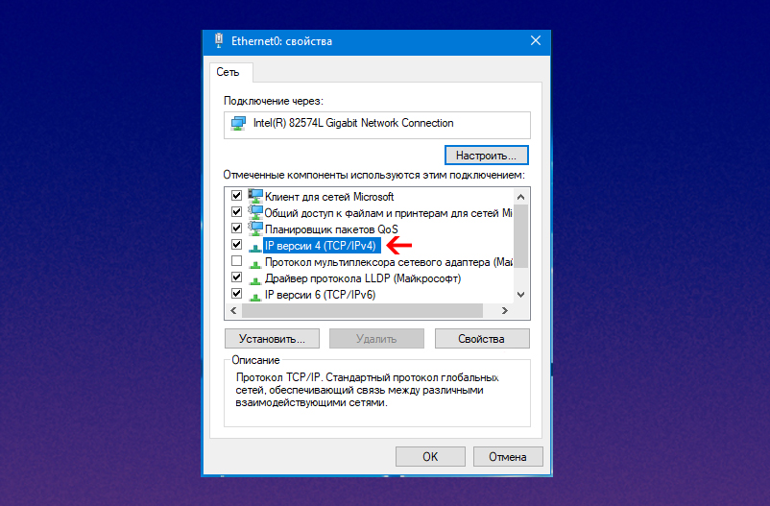Open Свойства of selected component
770x506 pixels.
[x=482, y=339]
